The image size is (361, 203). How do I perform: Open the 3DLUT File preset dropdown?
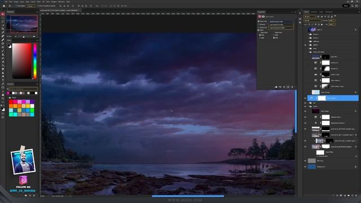click(281, 21)
